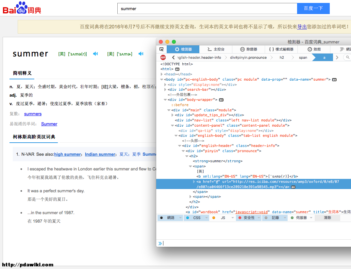Open the 記錄 filter dropdown arrow
This screenshot has width=351, height=269.
(x=285, y=218)
